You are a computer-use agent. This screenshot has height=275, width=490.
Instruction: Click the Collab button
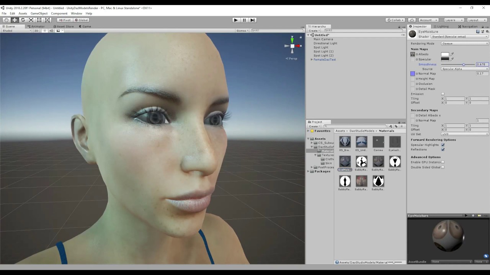[395, 20]
